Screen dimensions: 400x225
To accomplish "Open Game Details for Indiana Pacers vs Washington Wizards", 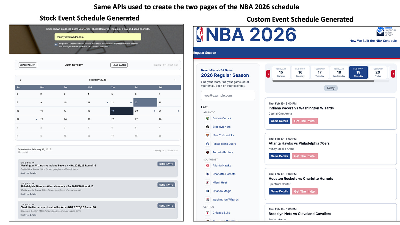I will click(279, 121).
